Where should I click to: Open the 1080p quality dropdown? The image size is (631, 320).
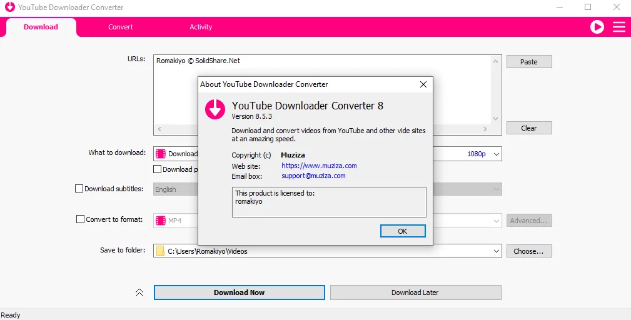pyautogui.click(x=497, y=154)
